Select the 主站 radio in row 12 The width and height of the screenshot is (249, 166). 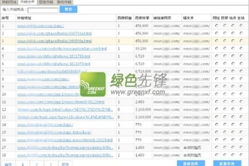(x=241, y=109)
